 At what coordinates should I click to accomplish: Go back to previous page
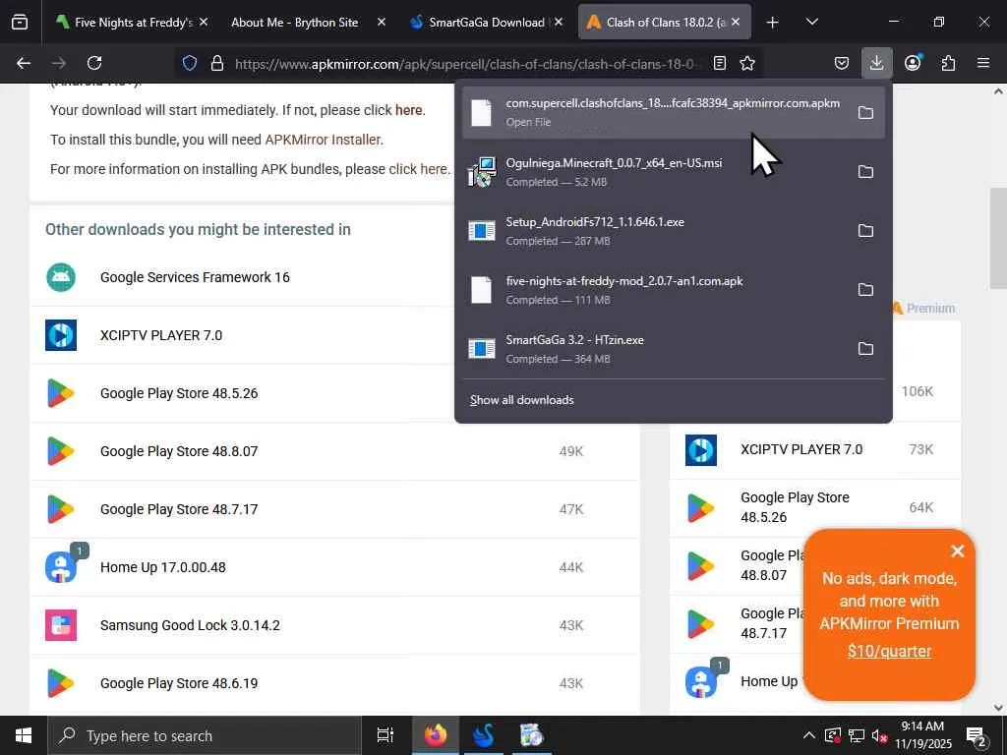tap(24, 63)
